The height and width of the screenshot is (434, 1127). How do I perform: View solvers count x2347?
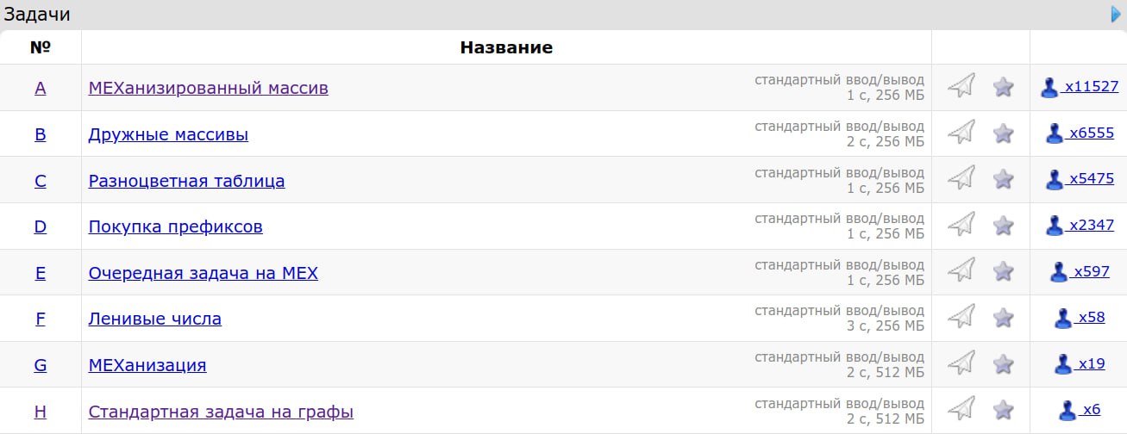pyautogui.click(x=1092, y=226)
